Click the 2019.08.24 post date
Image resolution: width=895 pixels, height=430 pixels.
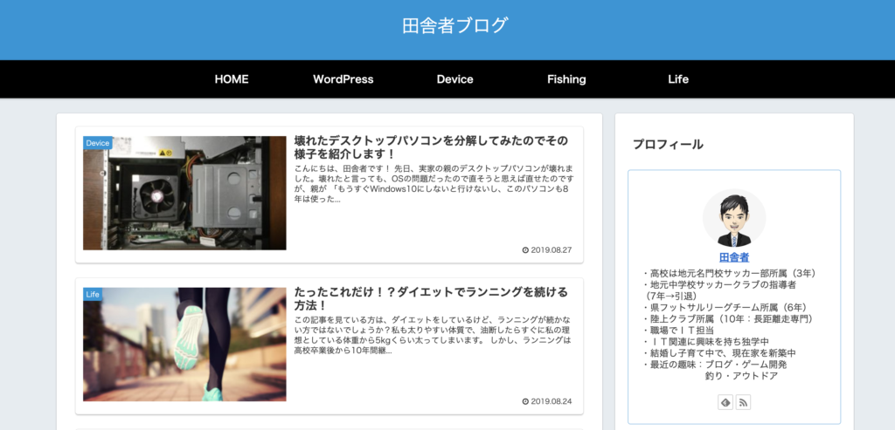click(x=547, y=401)
